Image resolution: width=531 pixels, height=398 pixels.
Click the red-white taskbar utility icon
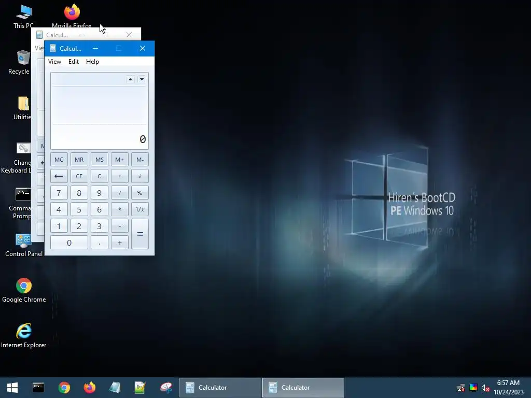(x=166, y=388)
